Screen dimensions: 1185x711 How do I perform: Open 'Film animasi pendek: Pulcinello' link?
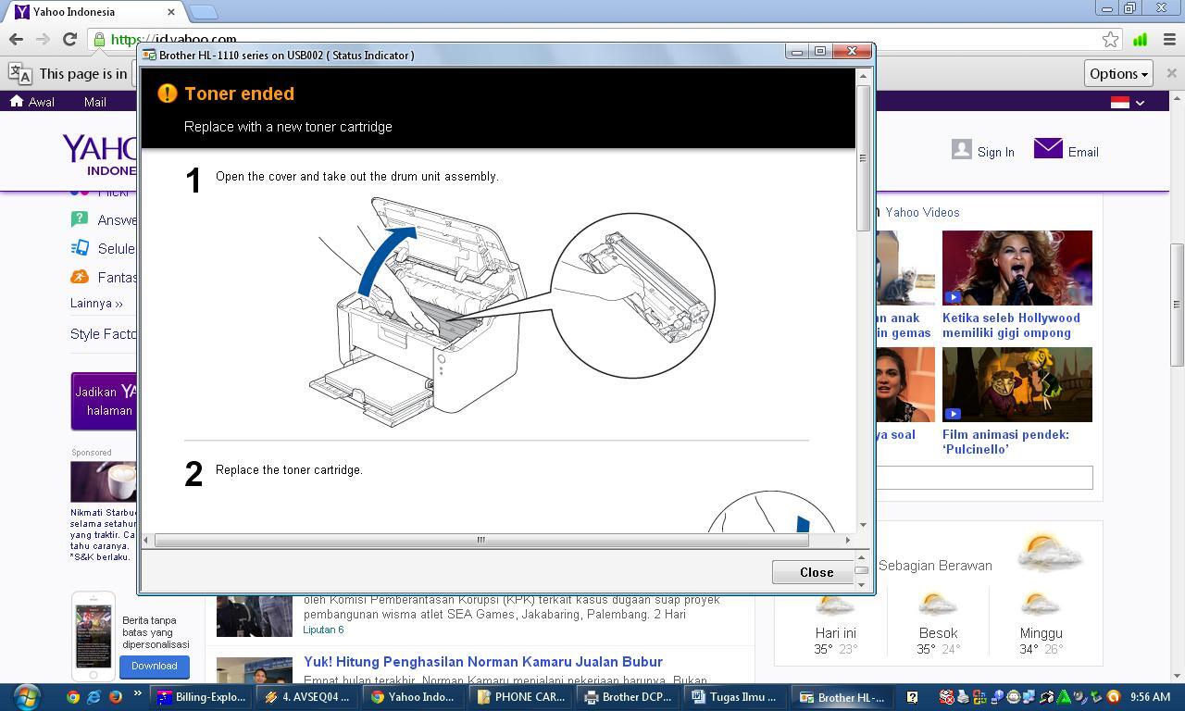click(1005, 442)
